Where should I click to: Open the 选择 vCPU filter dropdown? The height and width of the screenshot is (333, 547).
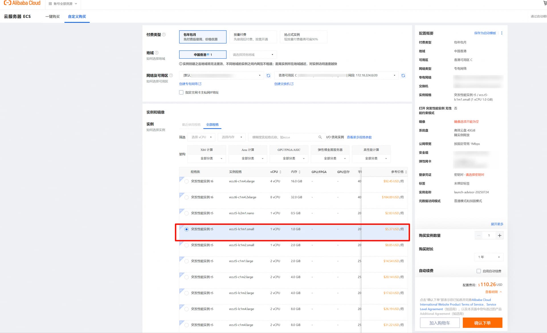pyautogui.click(x=201, y=137)
